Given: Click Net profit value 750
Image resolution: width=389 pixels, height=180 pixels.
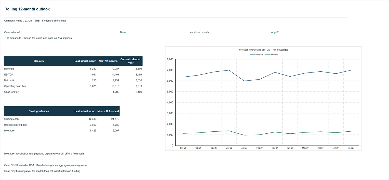Looking at the screenshot, I should (x=94, y=80).
